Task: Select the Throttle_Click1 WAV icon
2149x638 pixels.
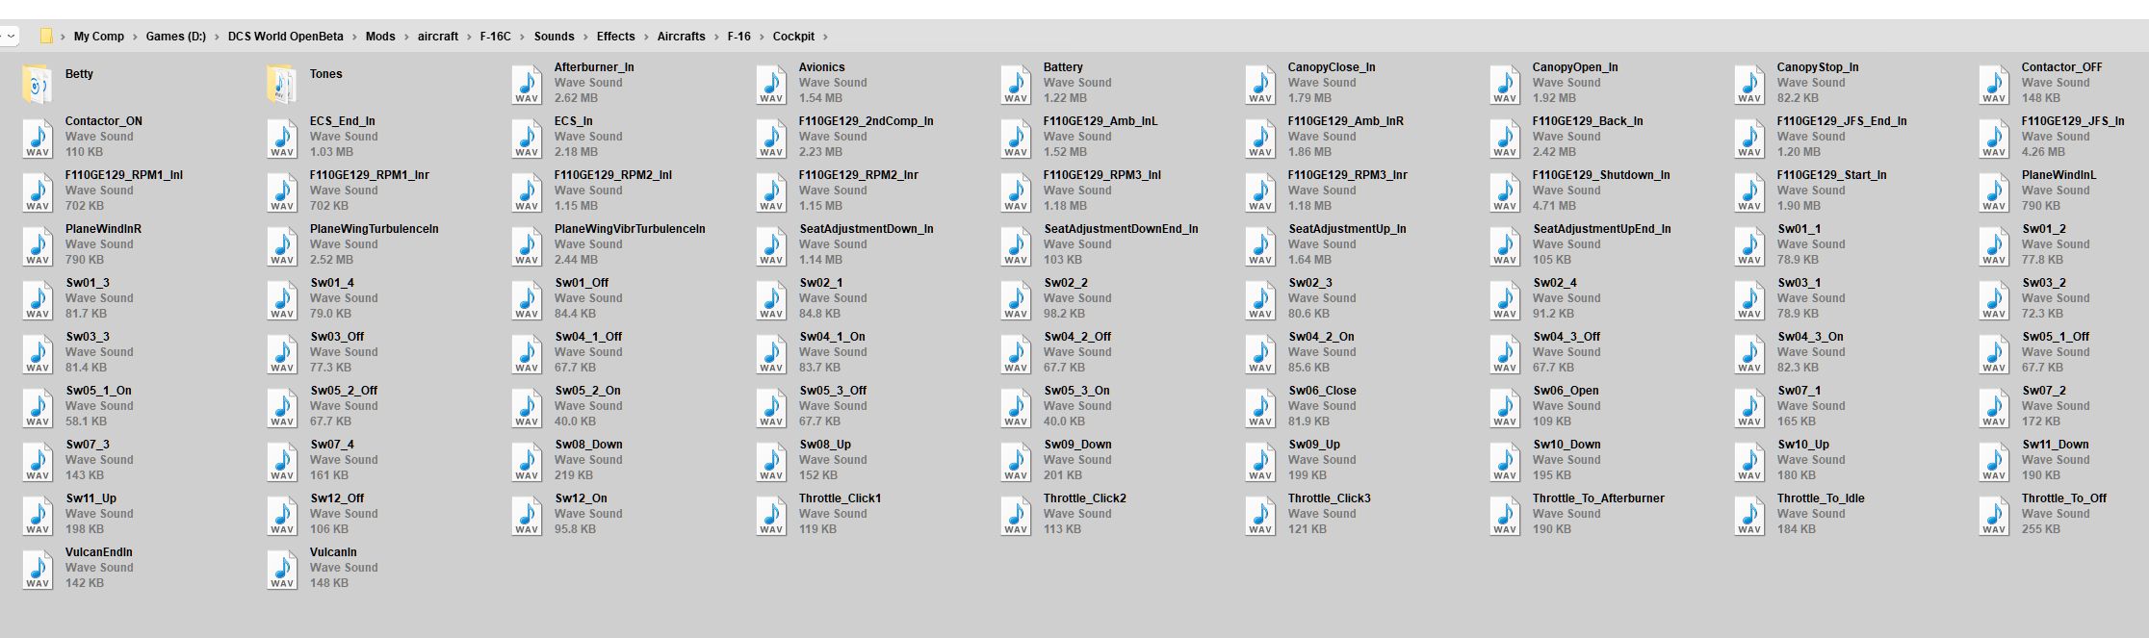Action: [x=771, y=516]
